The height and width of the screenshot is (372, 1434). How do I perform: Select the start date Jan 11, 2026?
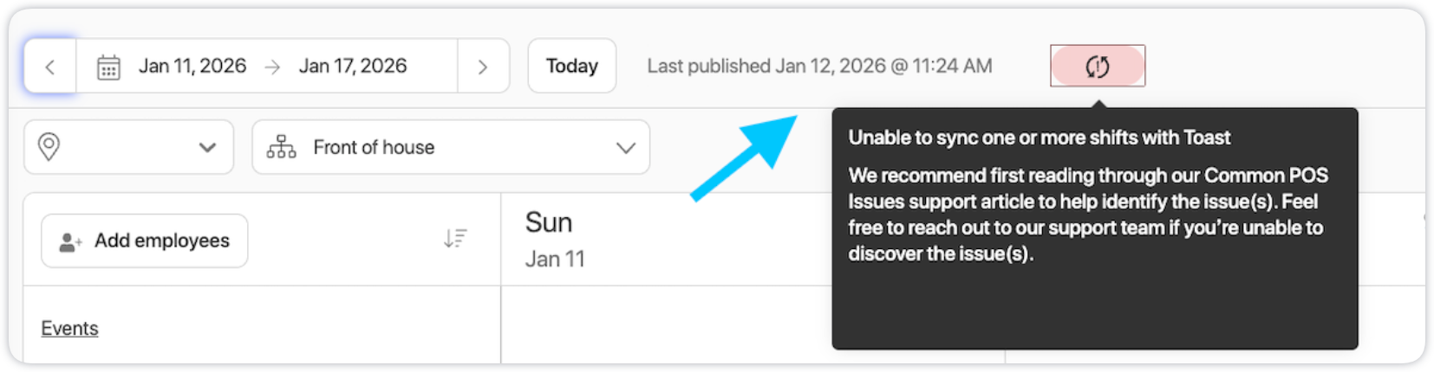(x=192, y=67)
